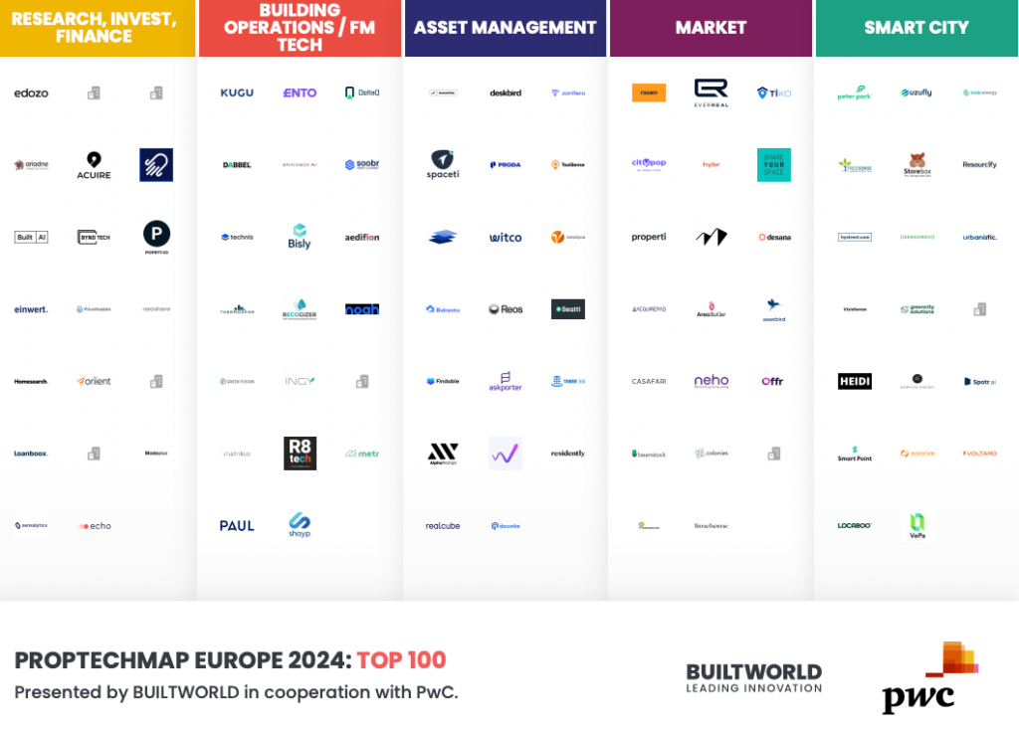1019x729 pixels.
Task: Click the noah logo
Action: 362,309
